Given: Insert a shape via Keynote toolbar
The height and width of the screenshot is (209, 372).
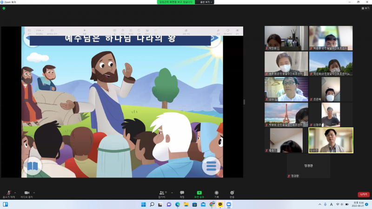Looking at the screenshot, I should 139,31.
